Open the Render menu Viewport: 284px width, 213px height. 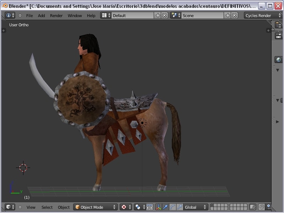(56, 15)
